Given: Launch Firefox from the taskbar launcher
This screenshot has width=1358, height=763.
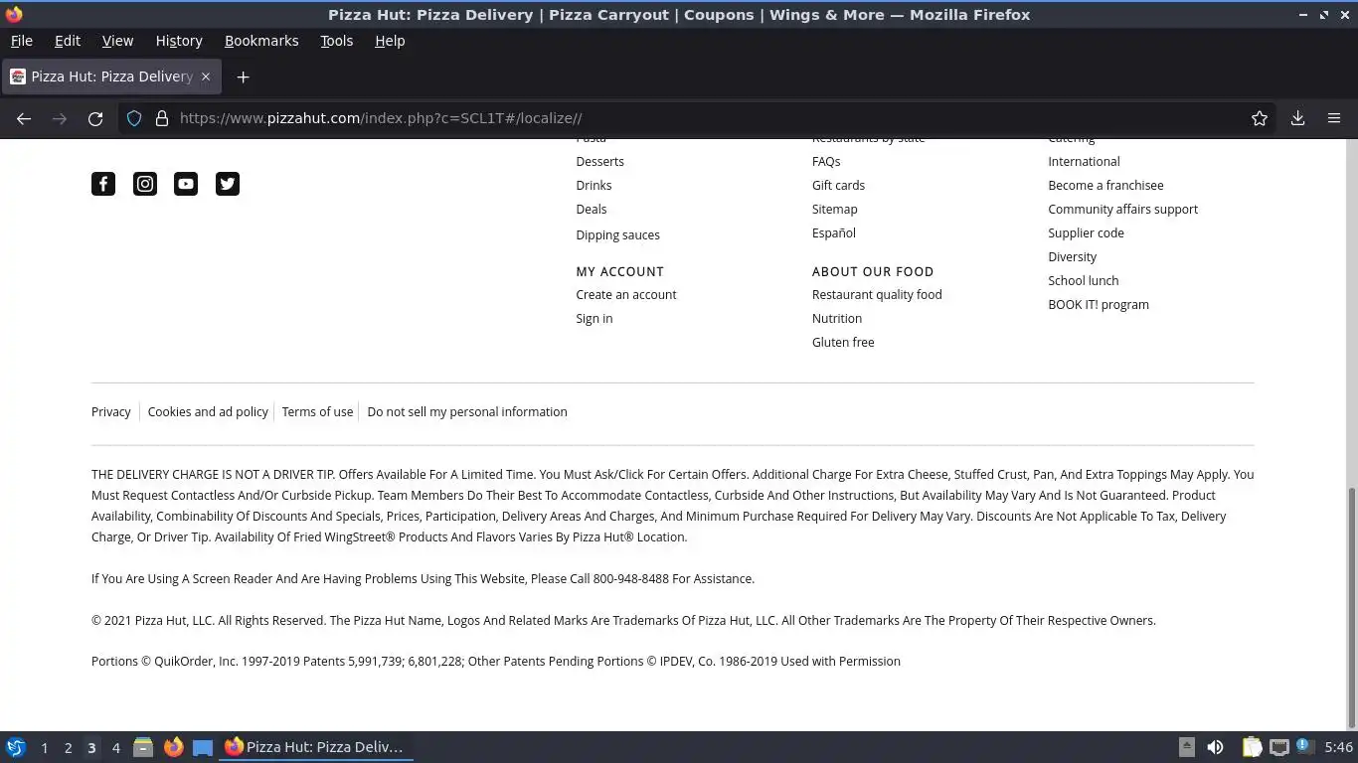Looking at the screenshot, I should point(174,747).
